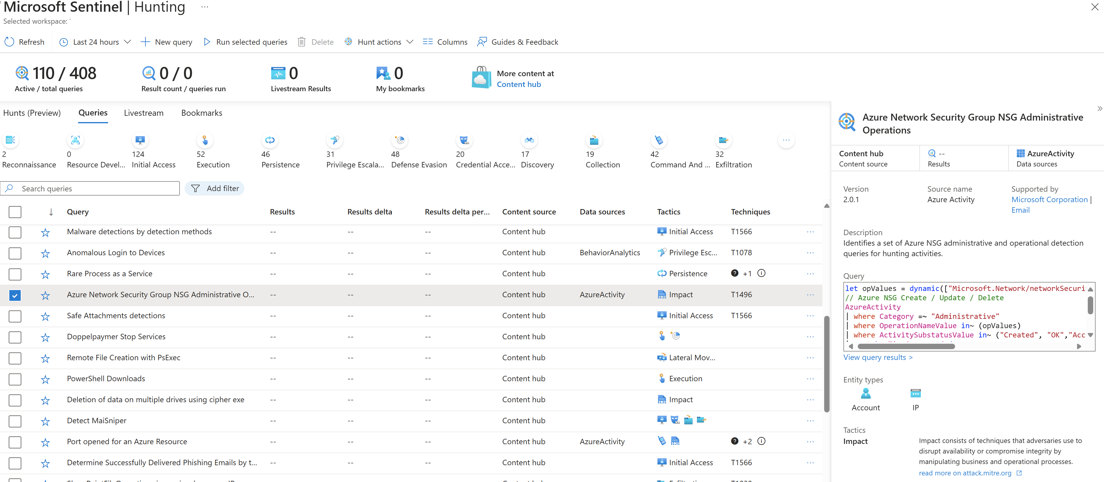
Task: Open the Bookmarks tab
Action: point(201,113)
